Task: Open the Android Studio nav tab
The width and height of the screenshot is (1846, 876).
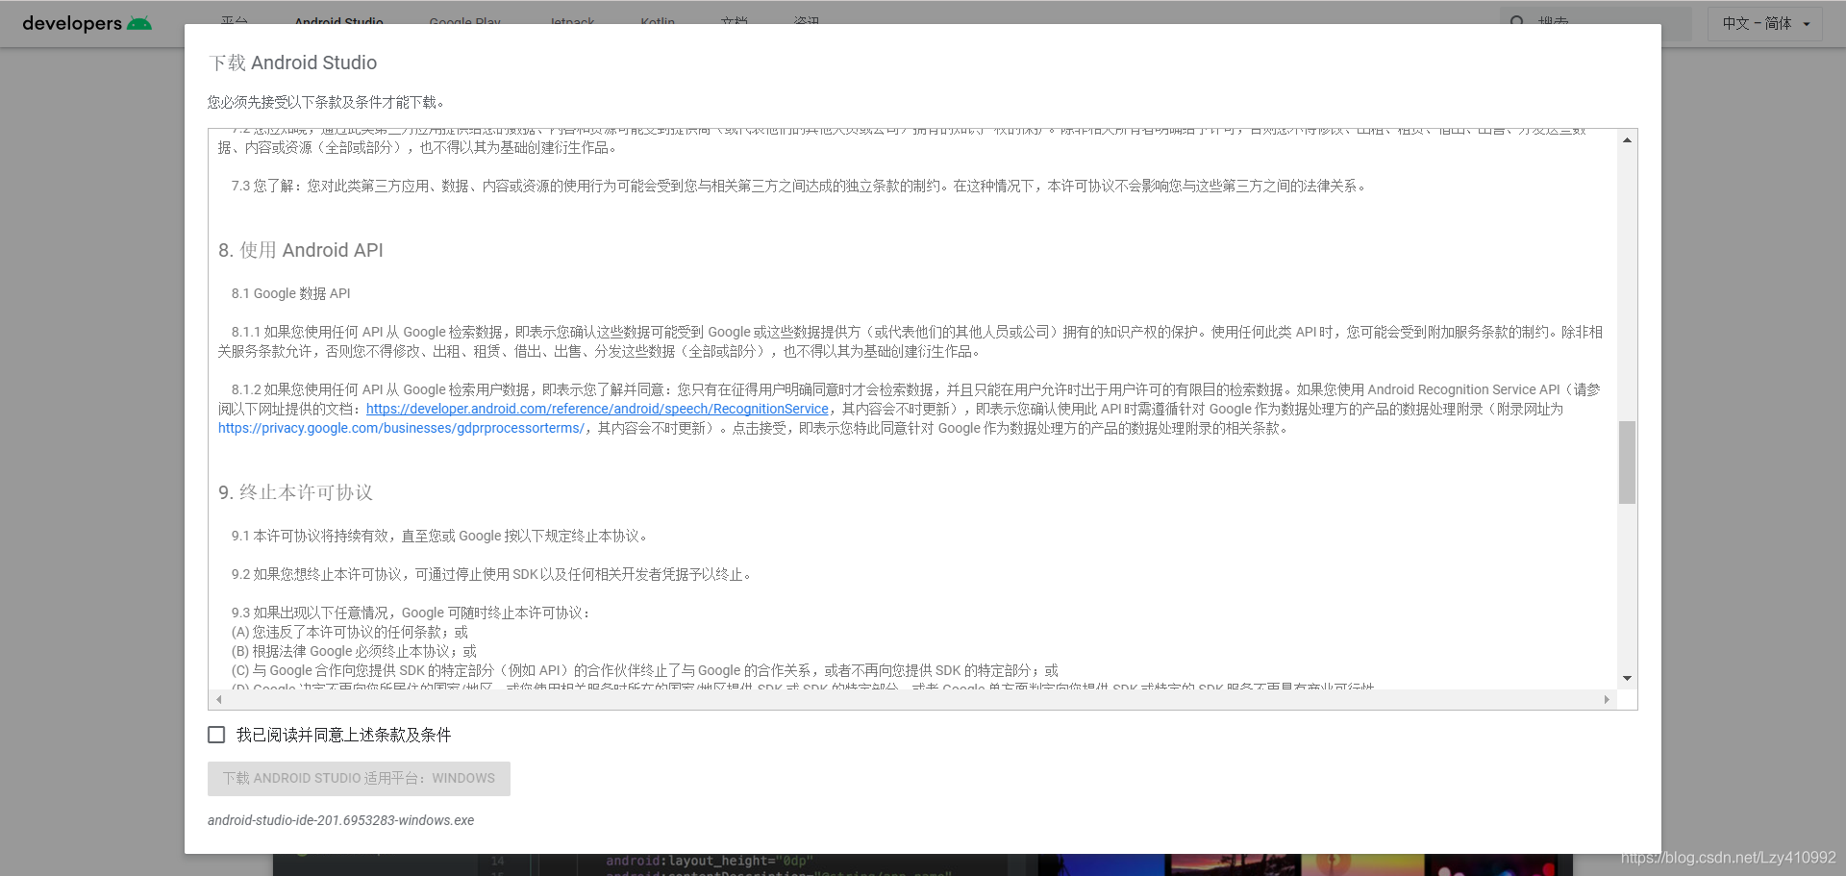Action: [x=338, y=20]
